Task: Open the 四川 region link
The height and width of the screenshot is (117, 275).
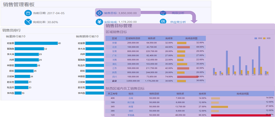Action: coord(115,77)
